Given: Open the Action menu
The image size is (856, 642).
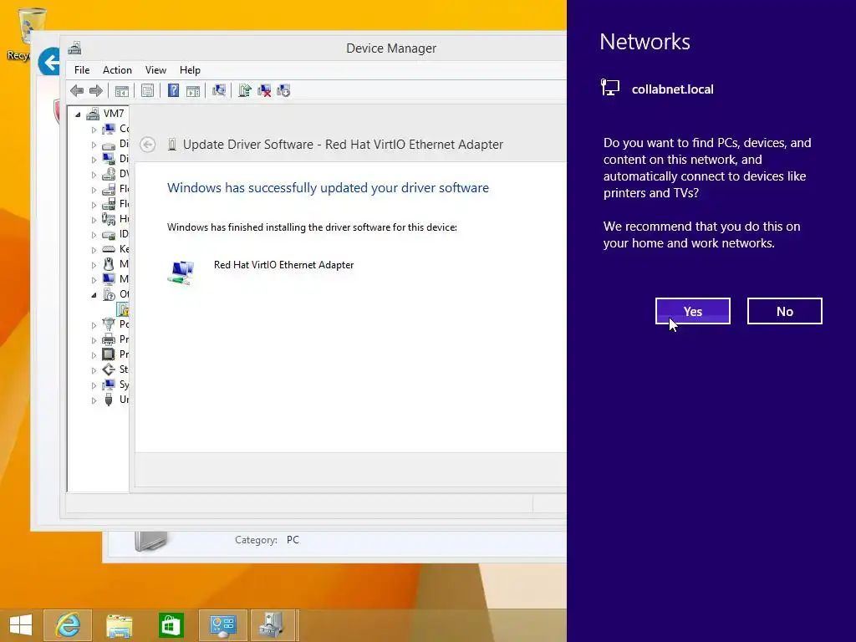Looking at the screenshot, I should click(x=117, y=70).
